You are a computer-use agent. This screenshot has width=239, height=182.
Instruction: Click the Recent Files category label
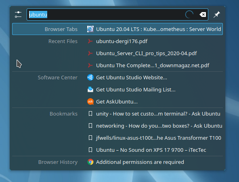pyautogui.click(x=63, y=41)
